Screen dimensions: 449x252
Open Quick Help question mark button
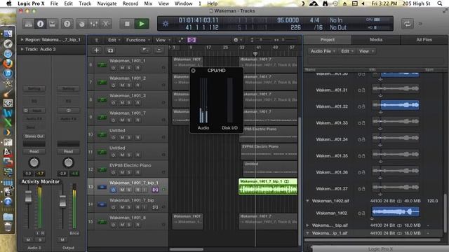click(67, 24)
